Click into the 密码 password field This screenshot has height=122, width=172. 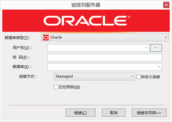[x=105, y=58]
